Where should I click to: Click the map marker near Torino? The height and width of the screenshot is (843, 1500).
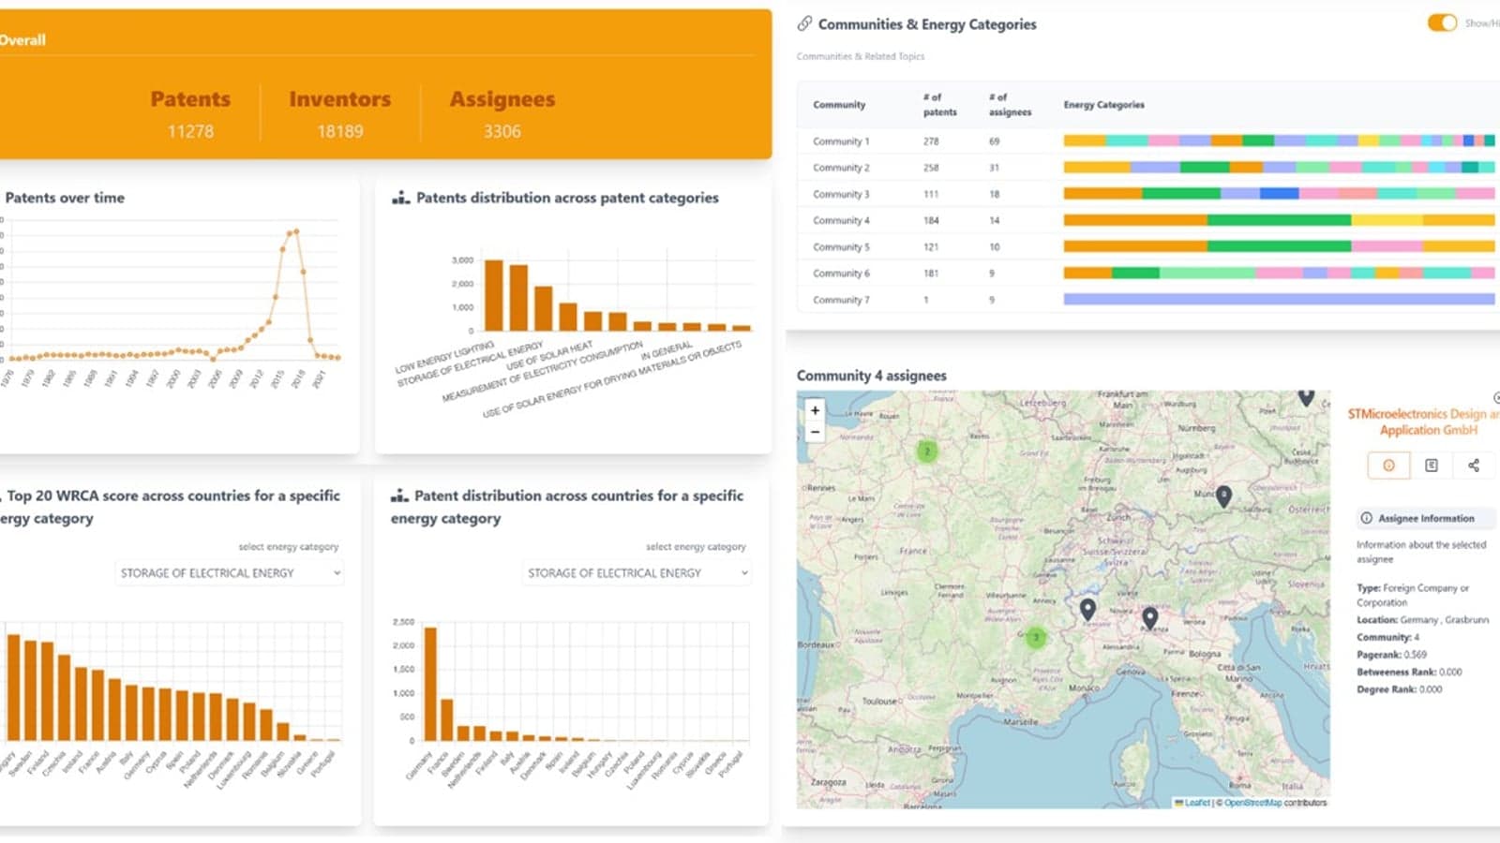pyautogui.click(x=1087, y=610)
